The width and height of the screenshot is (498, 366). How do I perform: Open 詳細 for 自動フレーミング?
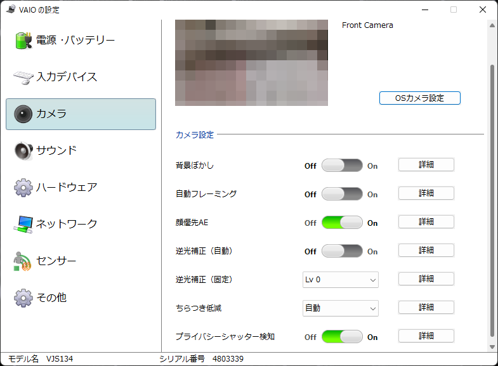coord(426,193)
